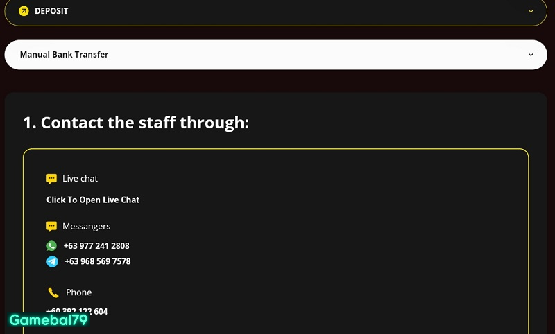The image size is (555, 334).
Task: Click the Live chat bubble icon
Action: click(51, 179)
